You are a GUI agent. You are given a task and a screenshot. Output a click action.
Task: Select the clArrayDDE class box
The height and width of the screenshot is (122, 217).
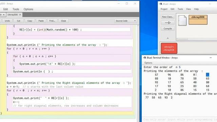198,20
